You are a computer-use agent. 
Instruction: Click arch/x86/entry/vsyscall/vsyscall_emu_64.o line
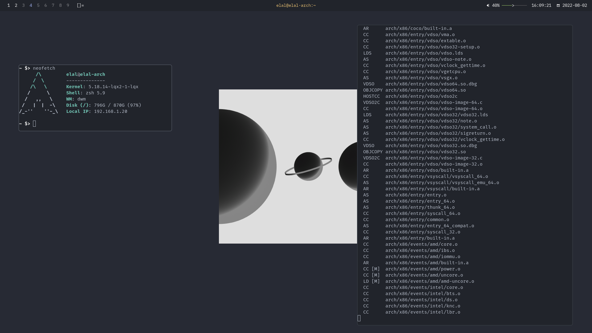(x=431, y=183)
